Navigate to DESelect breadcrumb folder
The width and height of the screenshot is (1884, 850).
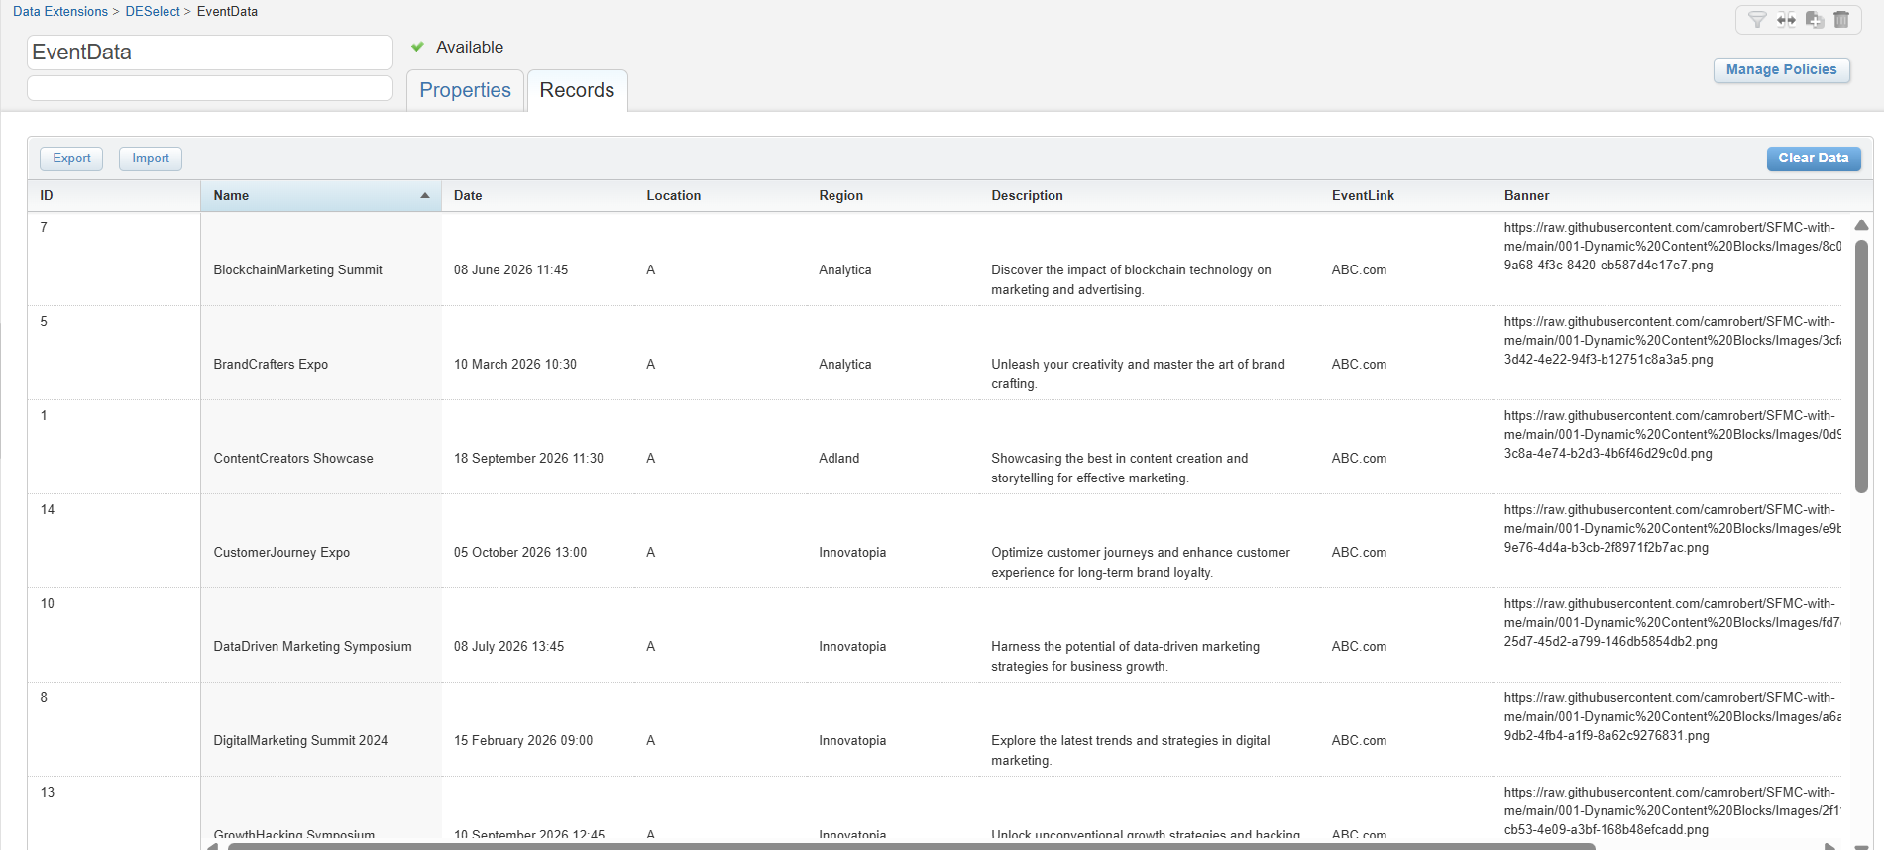[x=153, y=12]
